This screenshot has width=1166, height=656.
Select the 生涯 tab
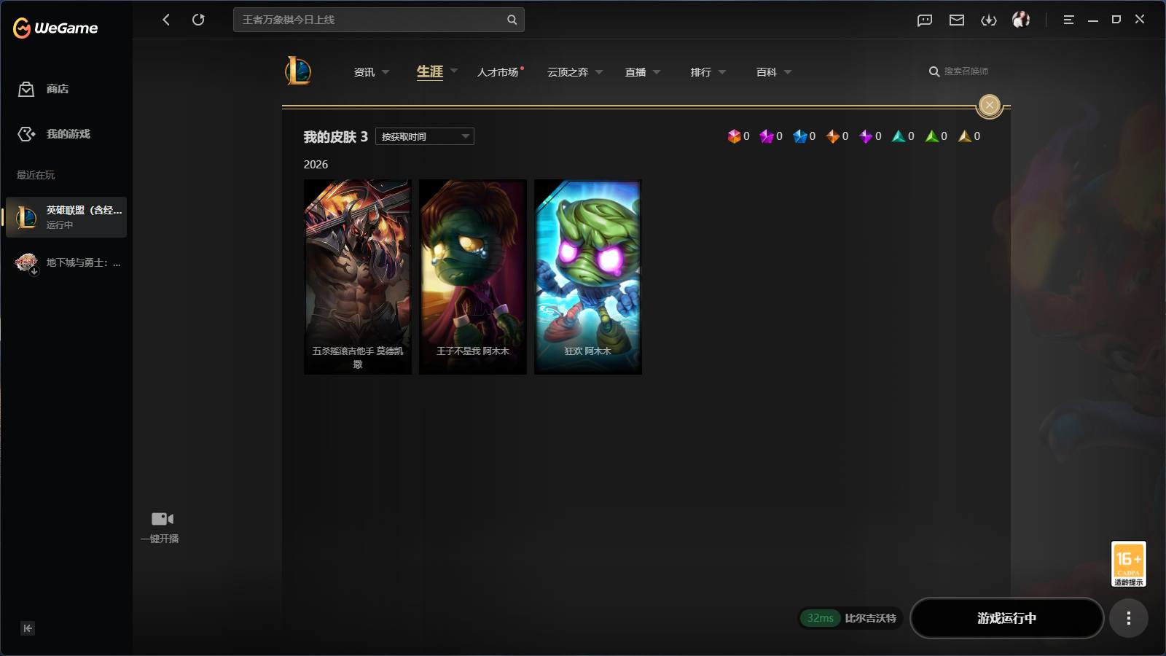pos(430,71)
